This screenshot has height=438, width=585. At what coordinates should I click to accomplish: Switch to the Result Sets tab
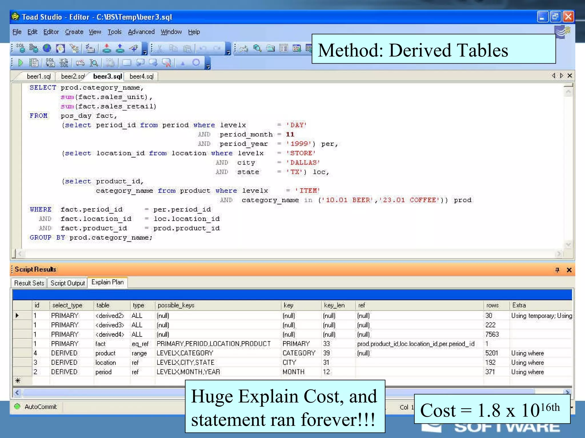point(29,283)
